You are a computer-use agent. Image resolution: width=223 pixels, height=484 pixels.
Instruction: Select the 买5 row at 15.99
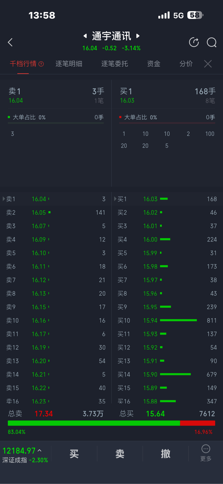tap(167, 253)
